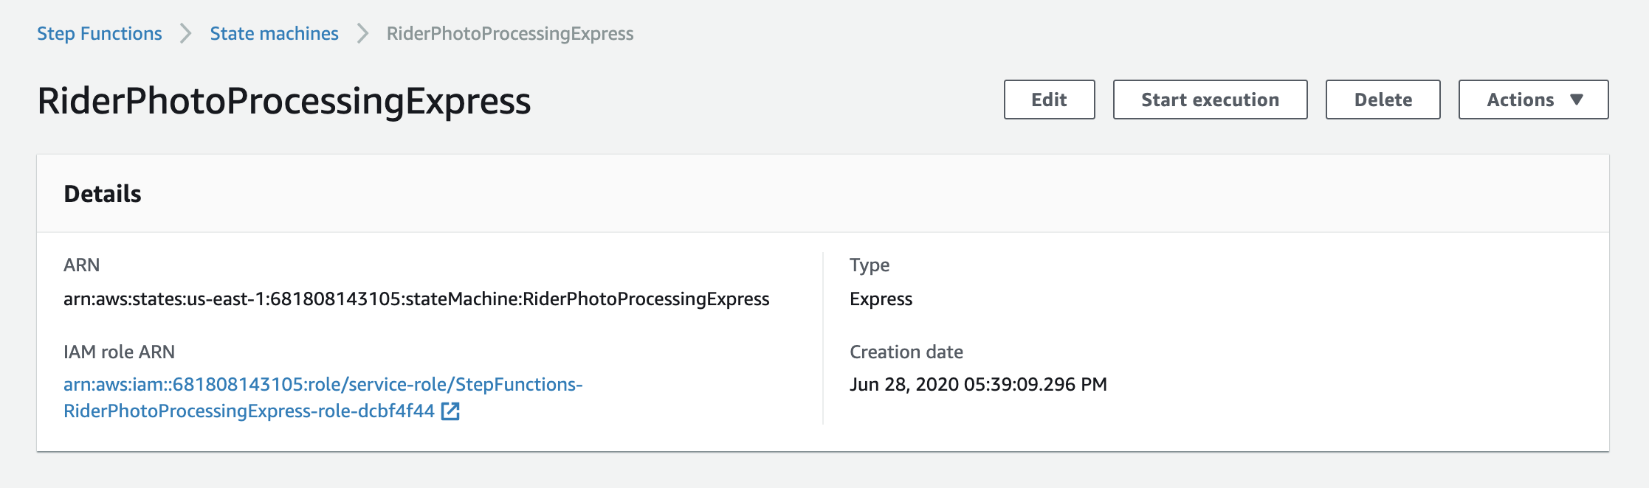The image size is (1649, 488).
Task: Click the Edit button
Action: [1049, 100]
